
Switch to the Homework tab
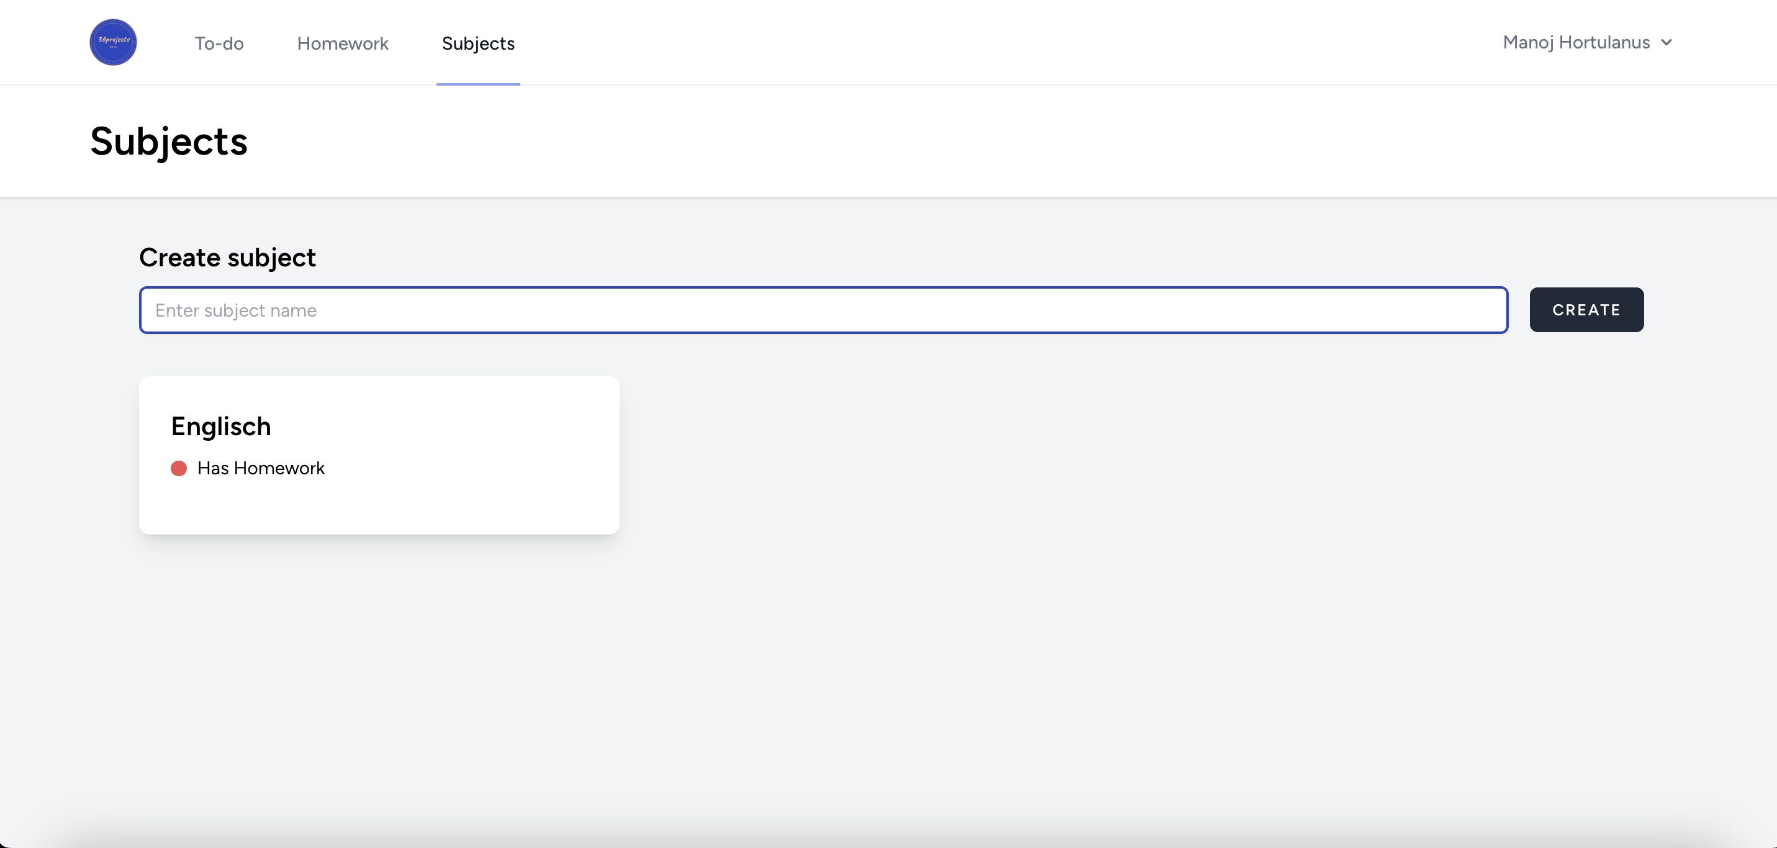coord(343,43)
